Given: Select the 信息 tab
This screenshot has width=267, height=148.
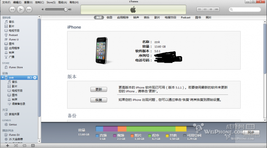Looking at the screenshot, I should coord(109,18).
